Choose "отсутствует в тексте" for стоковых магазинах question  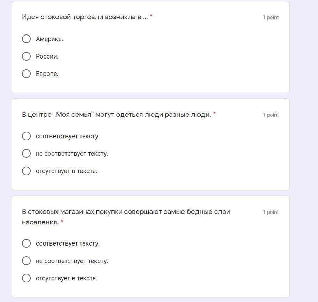tap(26, 278)
